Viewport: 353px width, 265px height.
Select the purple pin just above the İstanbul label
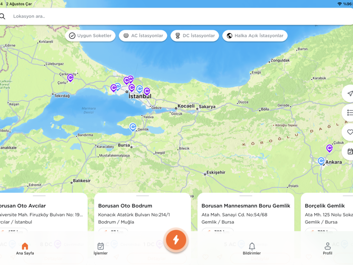[x=132, y=88]
